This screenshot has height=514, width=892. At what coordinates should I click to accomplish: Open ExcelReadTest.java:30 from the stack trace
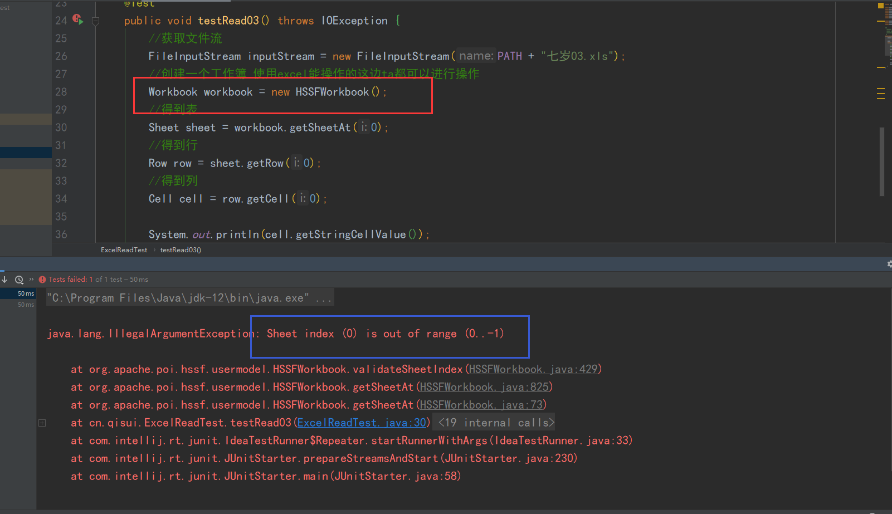(x=362, y=422)
